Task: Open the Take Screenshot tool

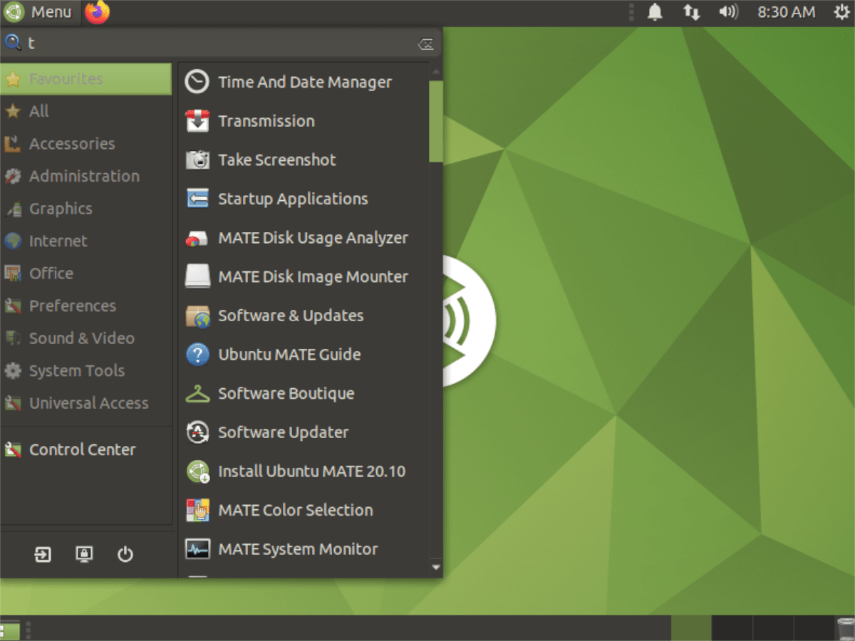Action: click(276, 160)
